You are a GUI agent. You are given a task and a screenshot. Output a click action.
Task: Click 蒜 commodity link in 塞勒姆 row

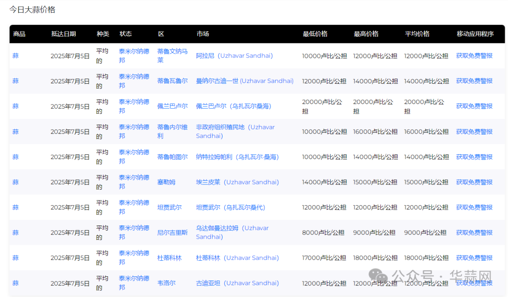pos(16,182)
